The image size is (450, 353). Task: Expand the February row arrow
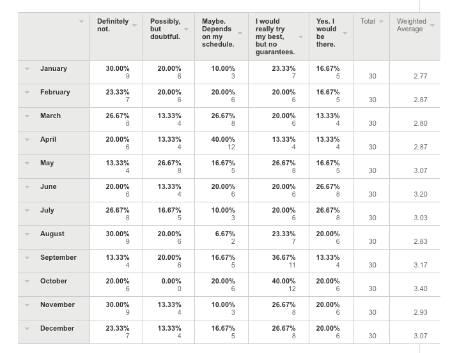point(27,92)
